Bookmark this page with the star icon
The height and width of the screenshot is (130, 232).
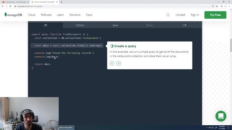tap(217, 6)
